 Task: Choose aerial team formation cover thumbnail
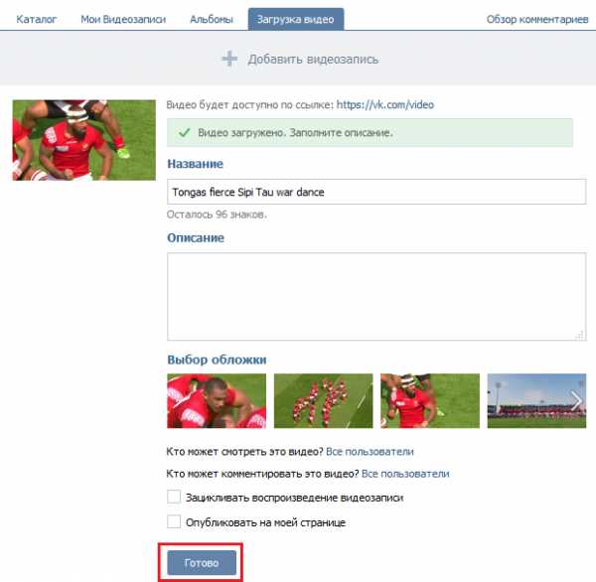(x=324, y=400)
